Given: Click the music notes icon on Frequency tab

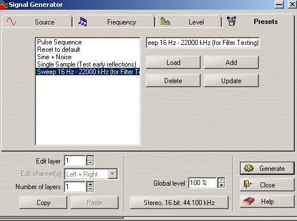Looking at the screenshot, I should click(83, 22).
